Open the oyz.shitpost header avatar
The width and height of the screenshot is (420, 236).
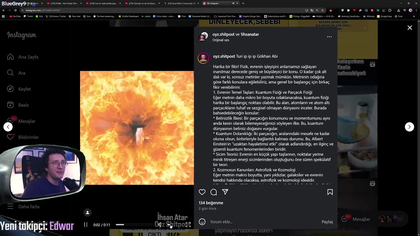[203, 37]
